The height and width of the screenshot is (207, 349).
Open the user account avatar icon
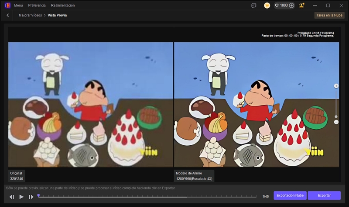(x=302, y=6)
